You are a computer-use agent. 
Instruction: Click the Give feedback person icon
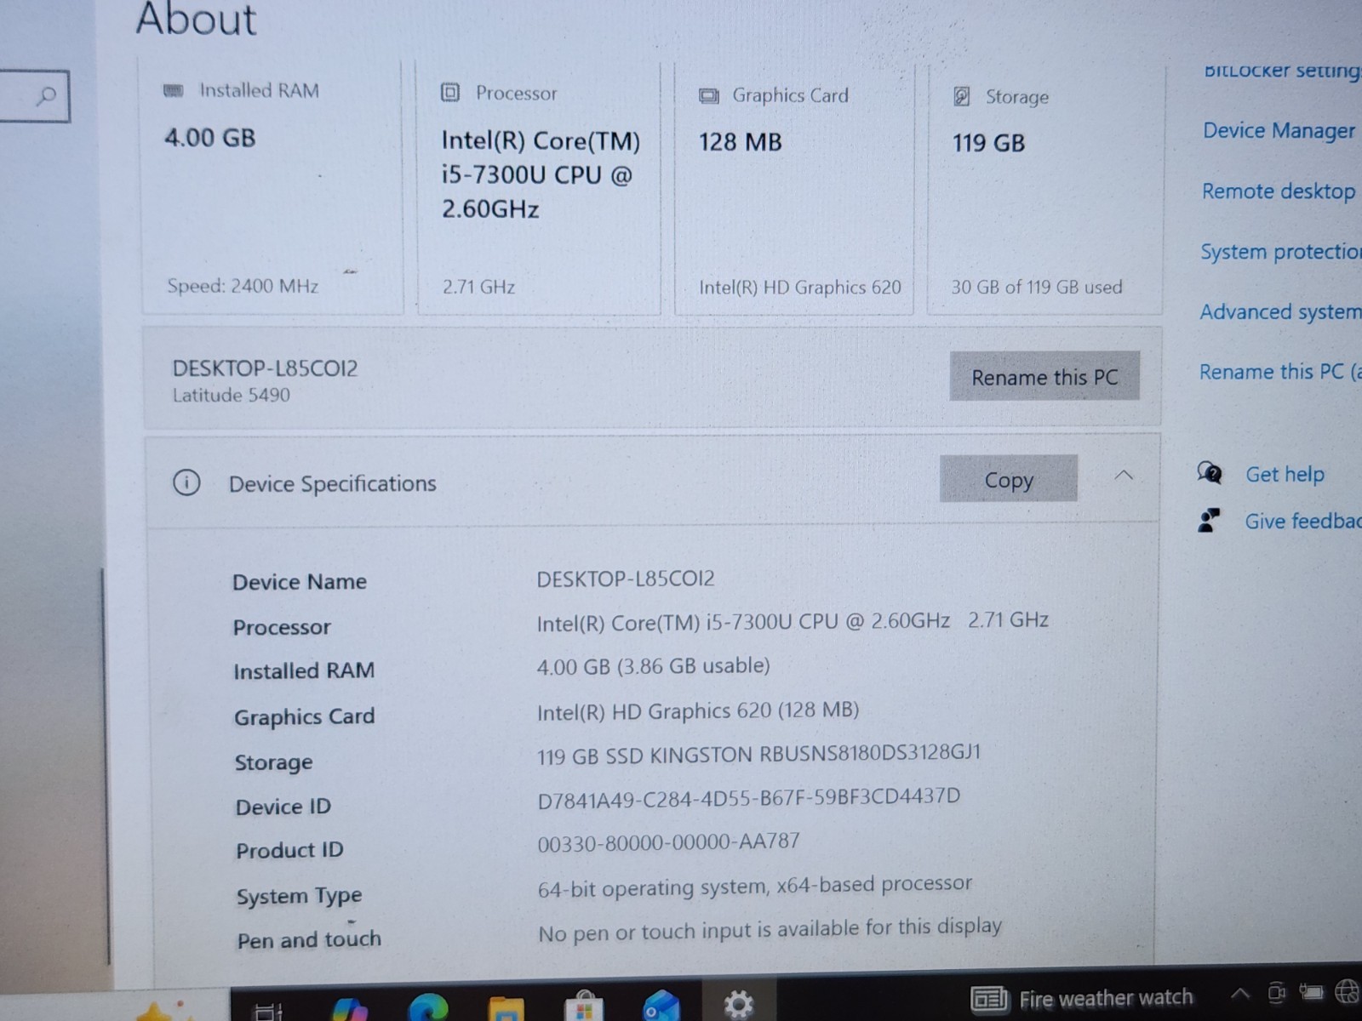click(1209, 520)
